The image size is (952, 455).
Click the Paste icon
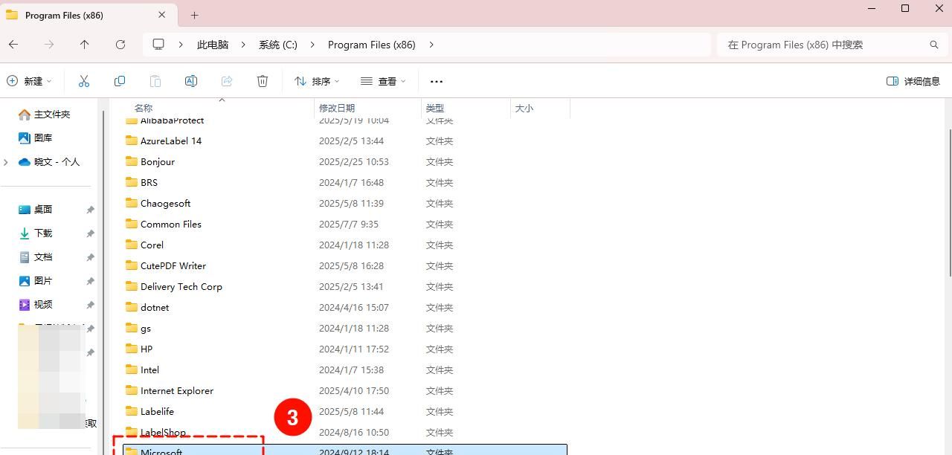tap(155, 80)
